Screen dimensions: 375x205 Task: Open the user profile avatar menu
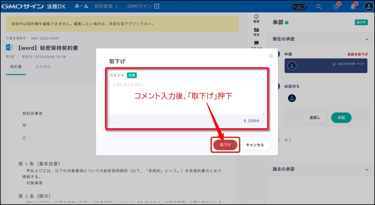[x=369, y=7]
